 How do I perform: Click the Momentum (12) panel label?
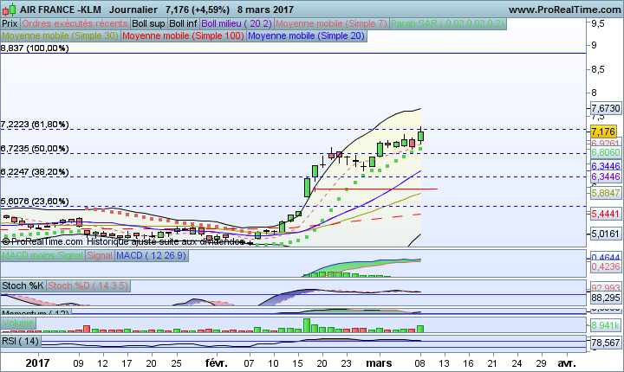coord(36,312)
